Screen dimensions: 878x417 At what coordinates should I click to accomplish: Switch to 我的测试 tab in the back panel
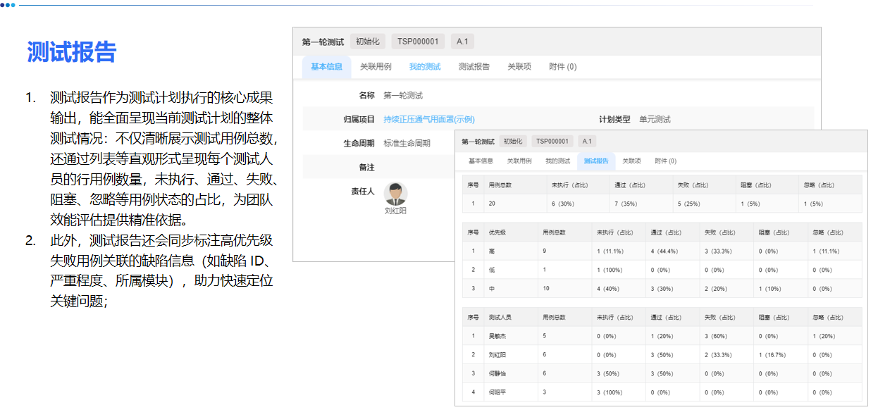(425, 67)
